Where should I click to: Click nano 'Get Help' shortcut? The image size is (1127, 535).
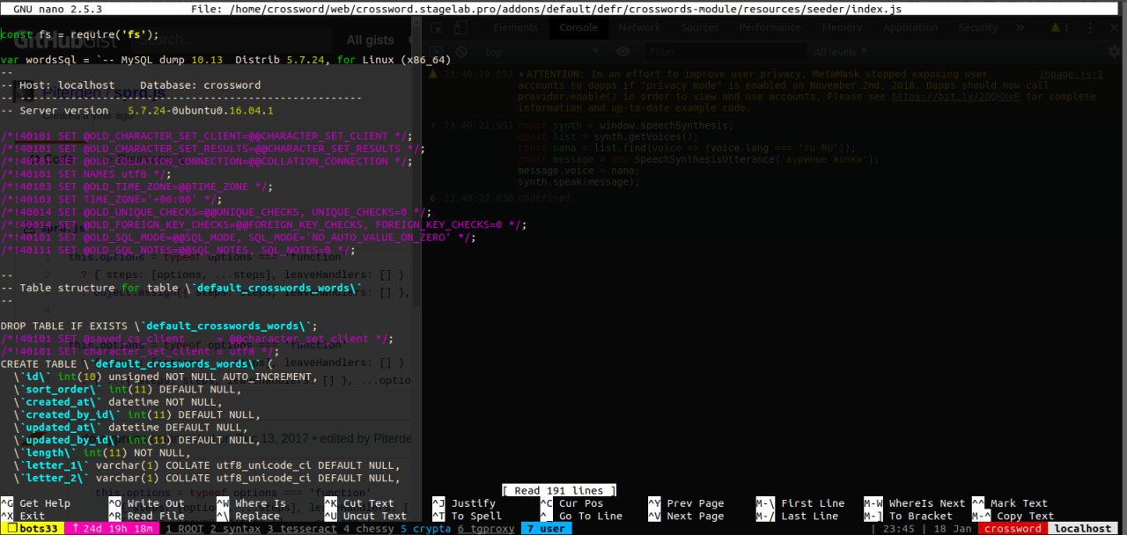pyautogui.click(x=35, y=503)
